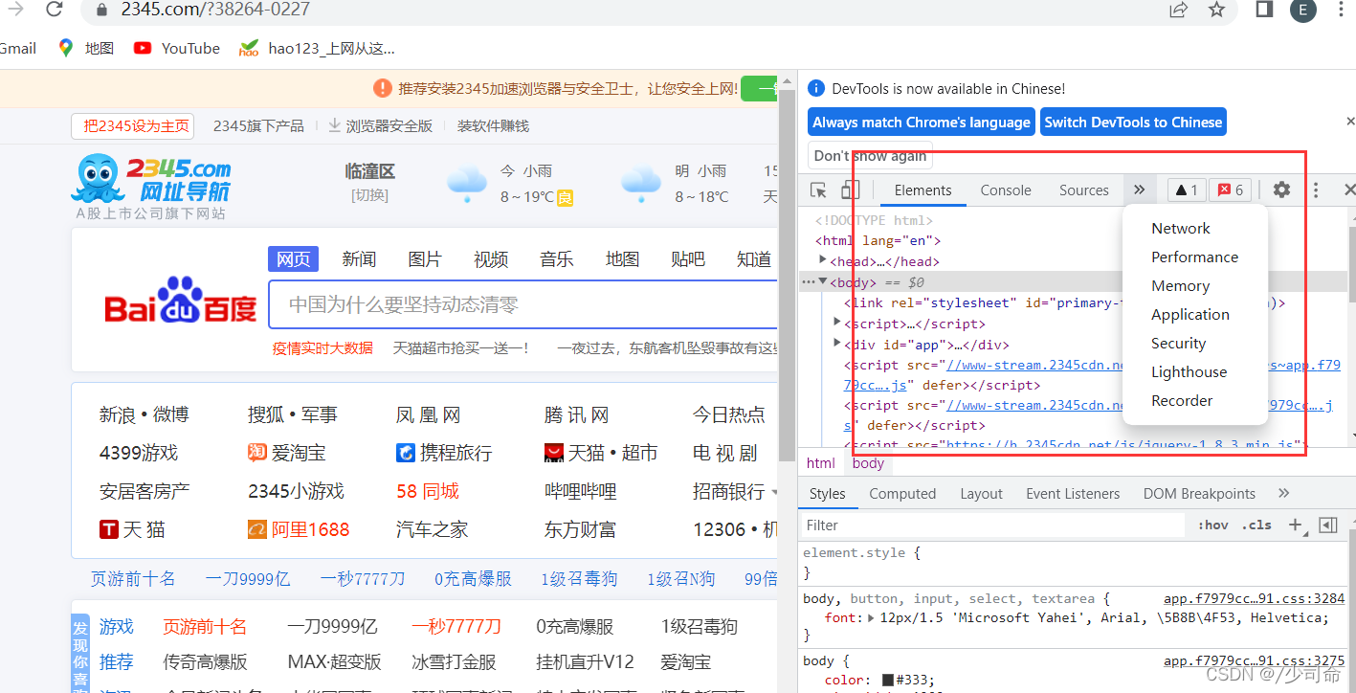This screenshot has height=693, width=1356.
Task: Select Application from overflow menu
Action: [1189, 314]
